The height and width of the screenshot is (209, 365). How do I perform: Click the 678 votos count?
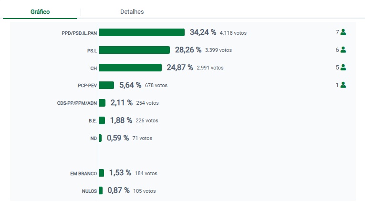[x=156, y=85]
